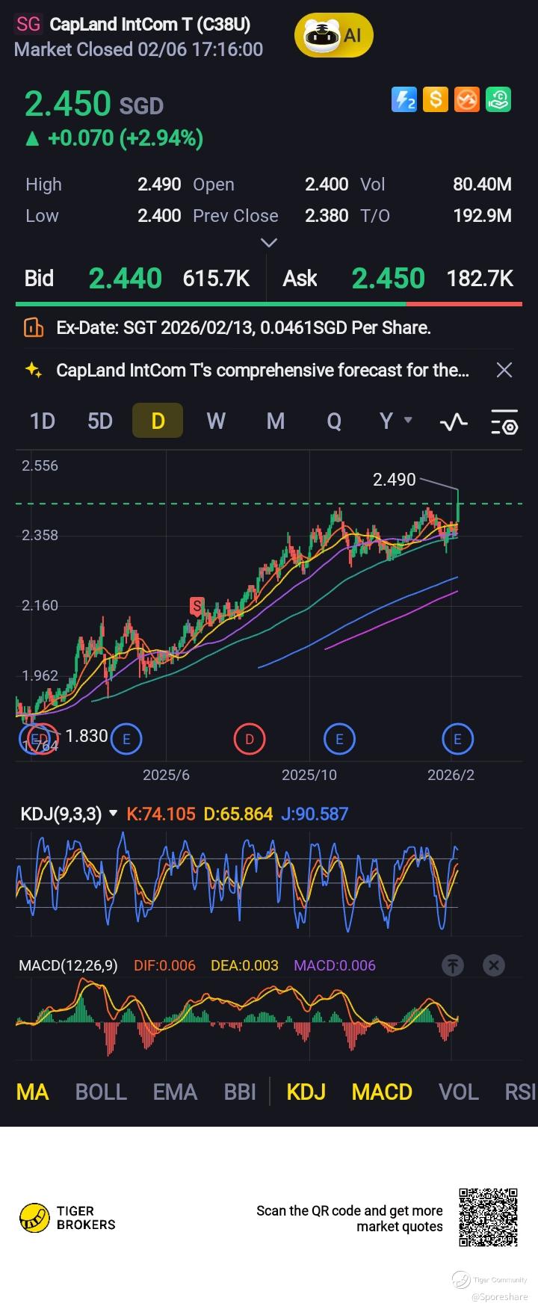Viewport: 538px width, 1309px height.
Task: Tap the K:74.105 KDJ reading
Action: point(161,814)
